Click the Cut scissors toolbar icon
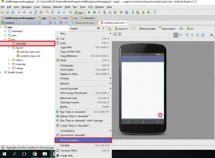 click(30, 13)
